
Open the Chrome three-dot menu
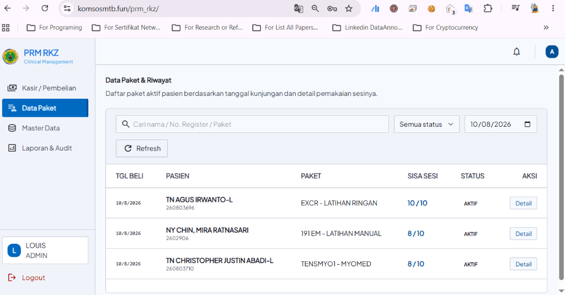tap(553, 8)
